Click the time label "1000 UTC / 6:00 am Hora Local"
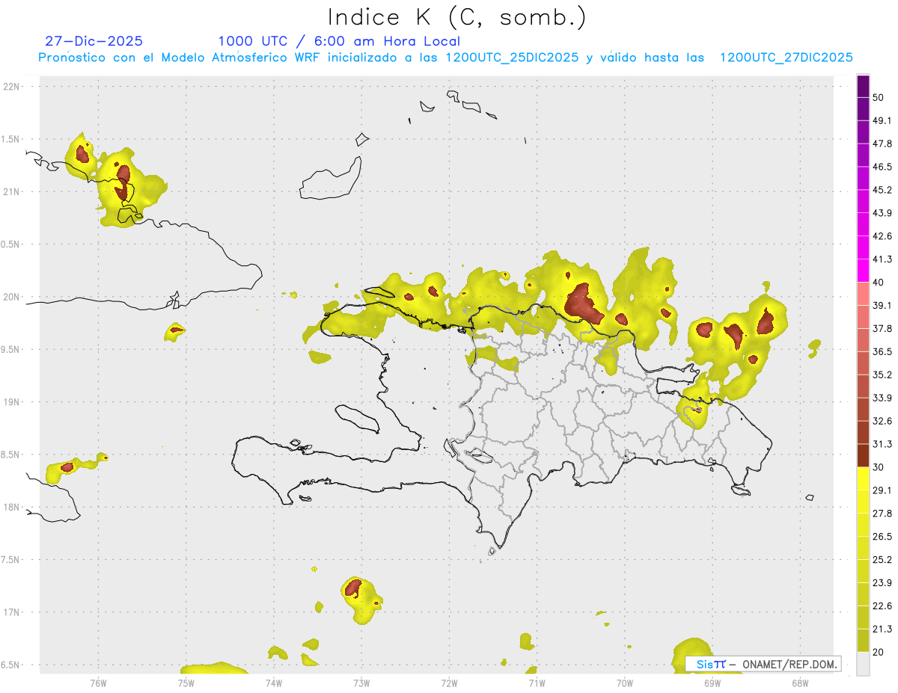Viewport: 898px width, 693px height. [339, 41]
